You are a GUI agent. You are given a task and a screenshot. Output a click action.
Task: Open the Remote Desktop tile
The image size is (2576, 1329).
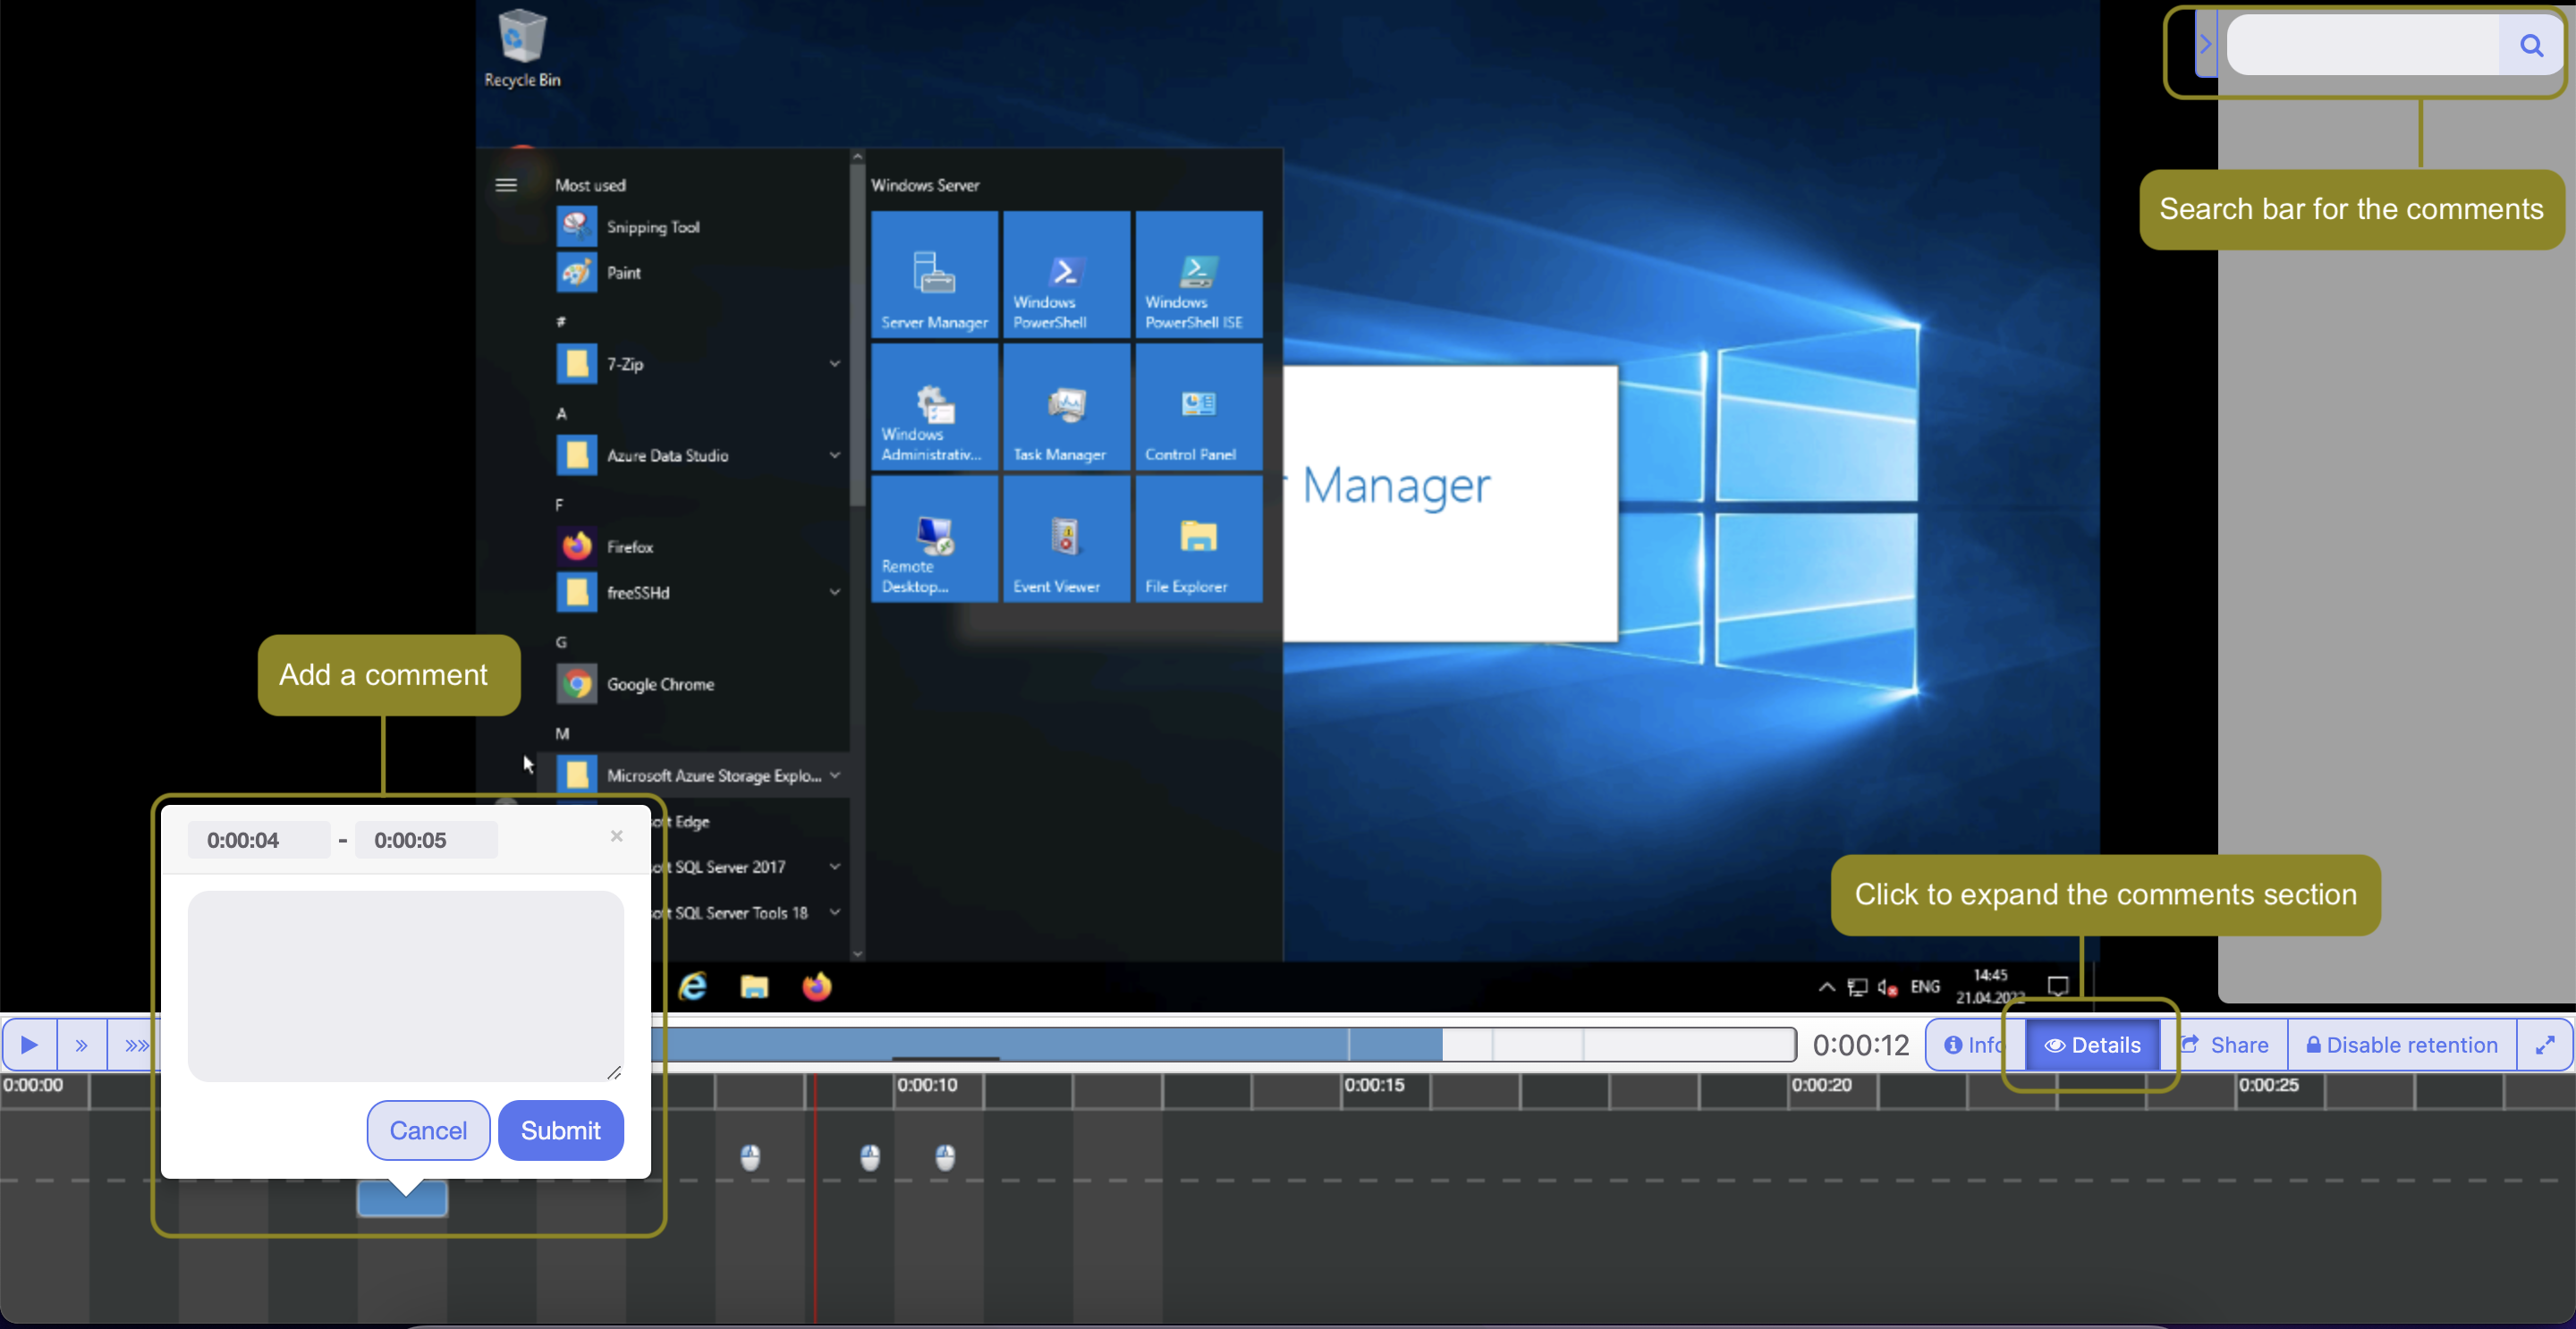tap(934, 538)
